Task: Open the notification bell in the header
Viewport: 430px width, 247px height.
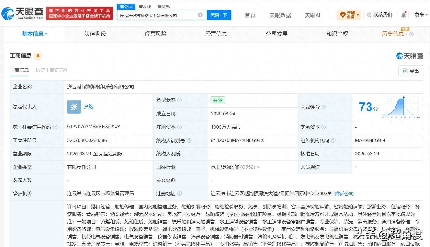Action: click(x=404, y=15)
